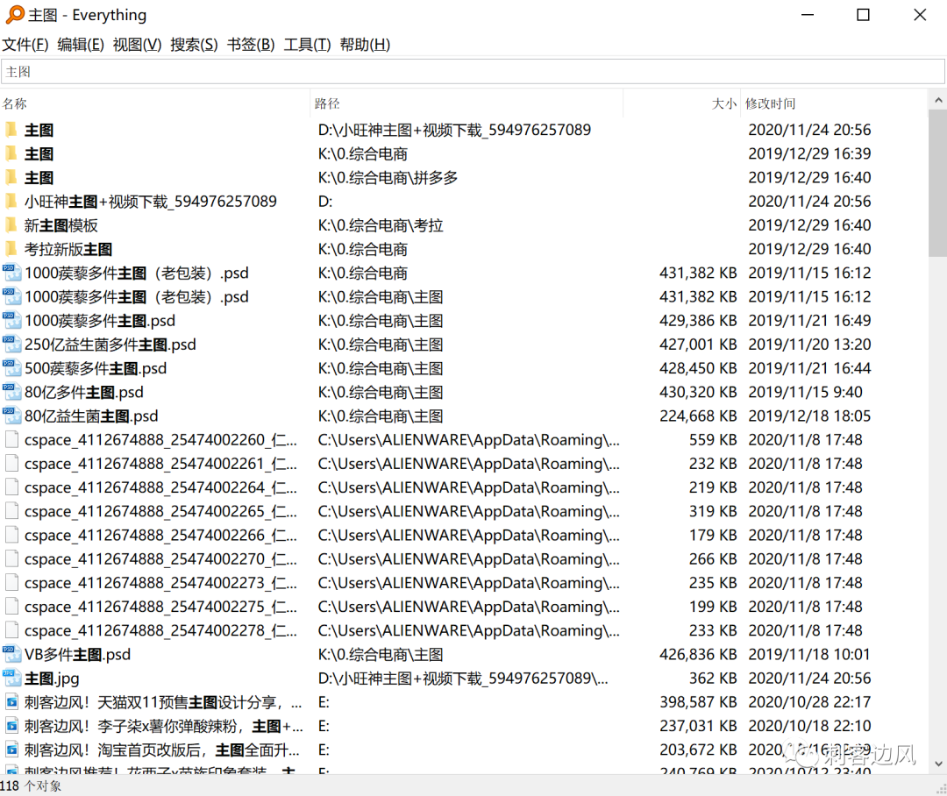
Task: Click PSD icon of 250亿益生菌多件主图.psd
Action: point(11,345)
